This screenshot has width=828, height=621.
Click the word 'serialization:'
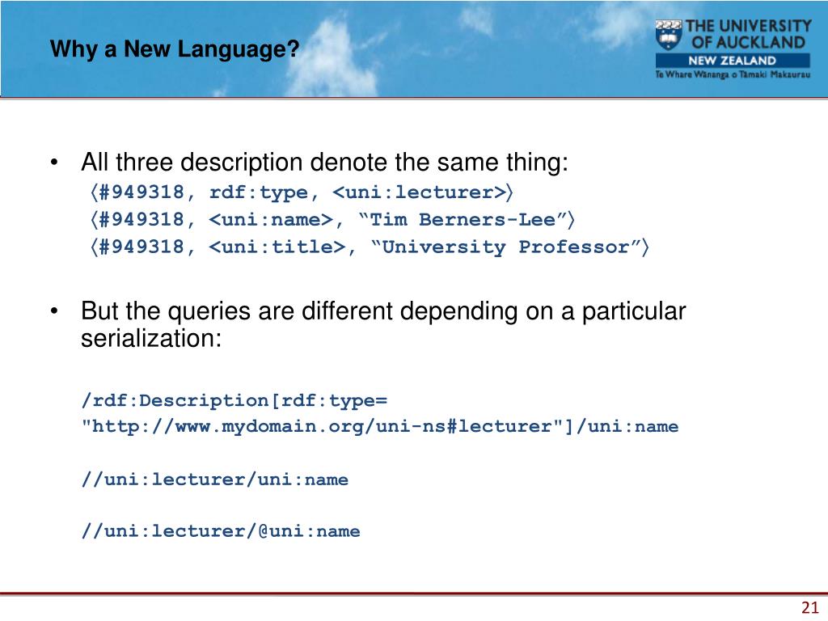[151, 339]
